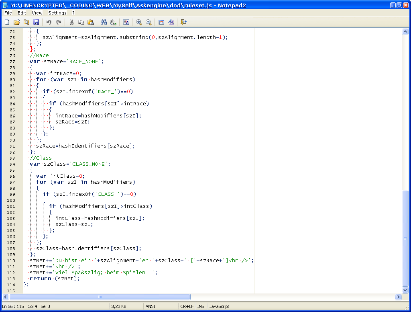Click line number 97 in the margin
Screen dimensions: 411x312
click(12, 182)
